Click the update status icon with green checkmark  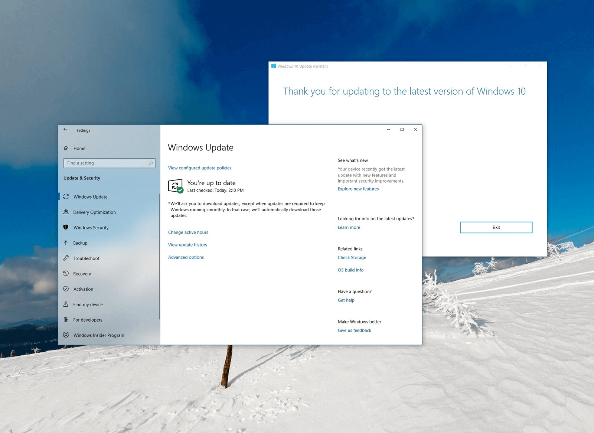click(176, 186)
